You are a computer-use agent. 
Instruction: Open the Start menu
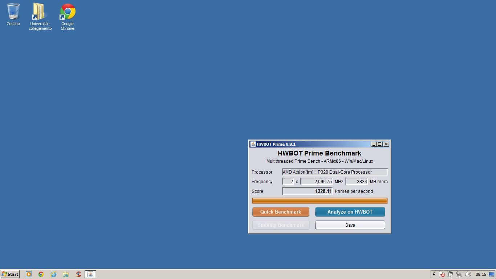(x=10, y=274)
